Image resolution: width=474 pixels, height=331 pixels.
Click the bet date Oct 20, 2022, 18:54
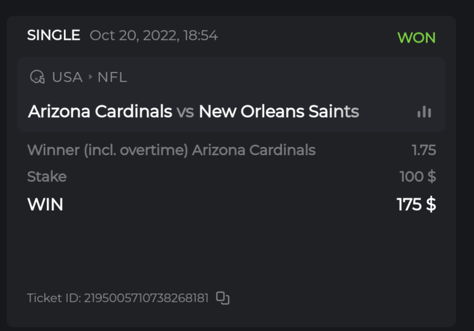coord(154,35)
